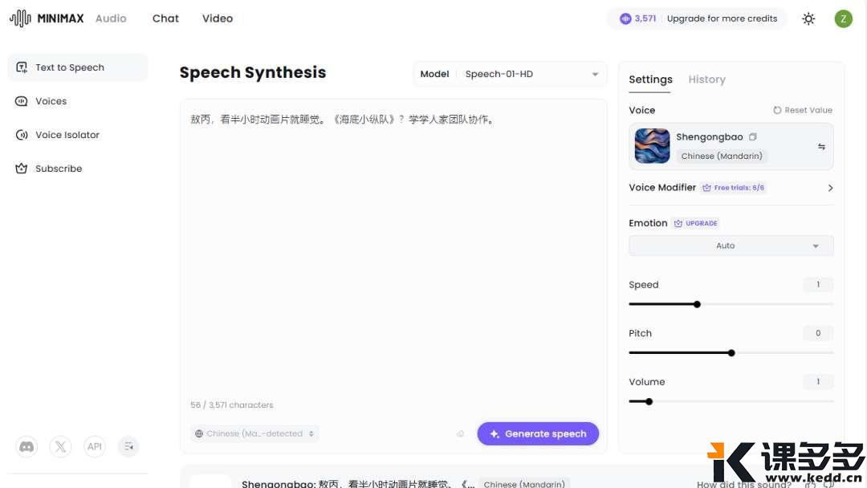The height and width of the screenshot is (488, 867).
Task: Click the Volume value field
Action: click(818, 382)
